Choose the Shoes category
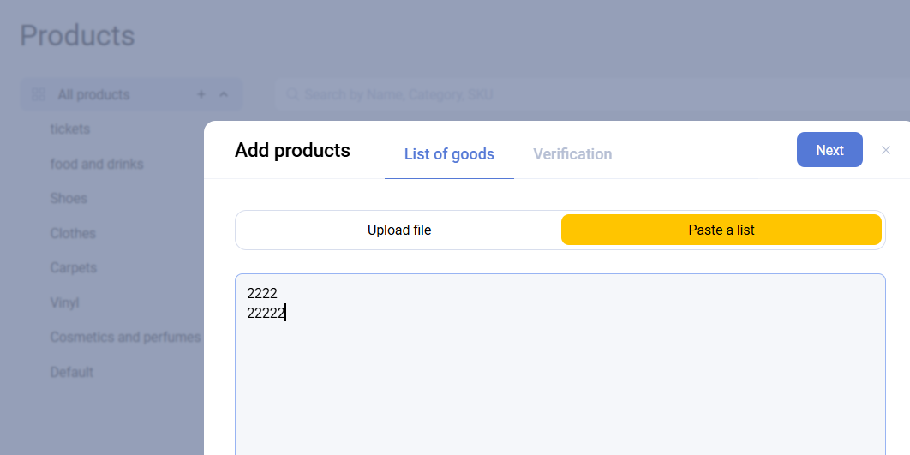 (x=69, y=198)
